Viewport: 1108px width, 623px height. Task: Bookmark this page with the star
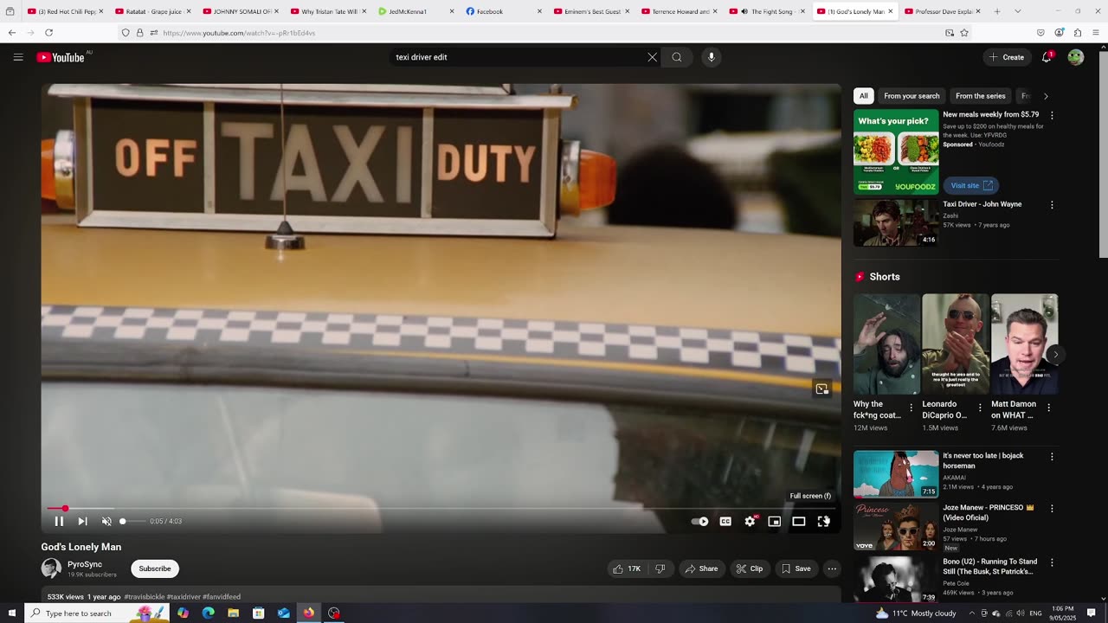tap(964, 33)
